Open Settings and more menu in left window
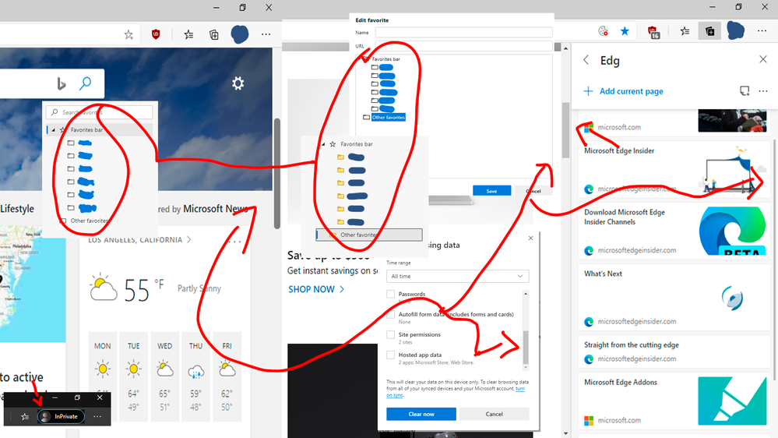The width and height of the screenshot is (778, 438). click(x=266, y=34)
